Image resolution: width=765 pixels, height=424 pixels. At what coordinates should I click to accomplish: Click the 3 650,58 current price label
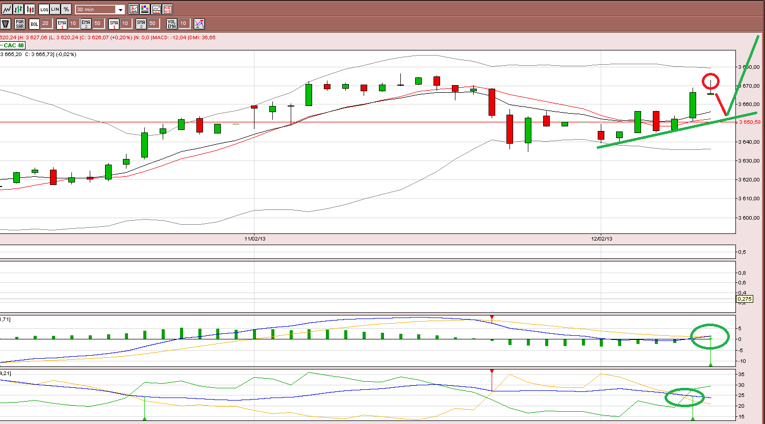point(750,122)
